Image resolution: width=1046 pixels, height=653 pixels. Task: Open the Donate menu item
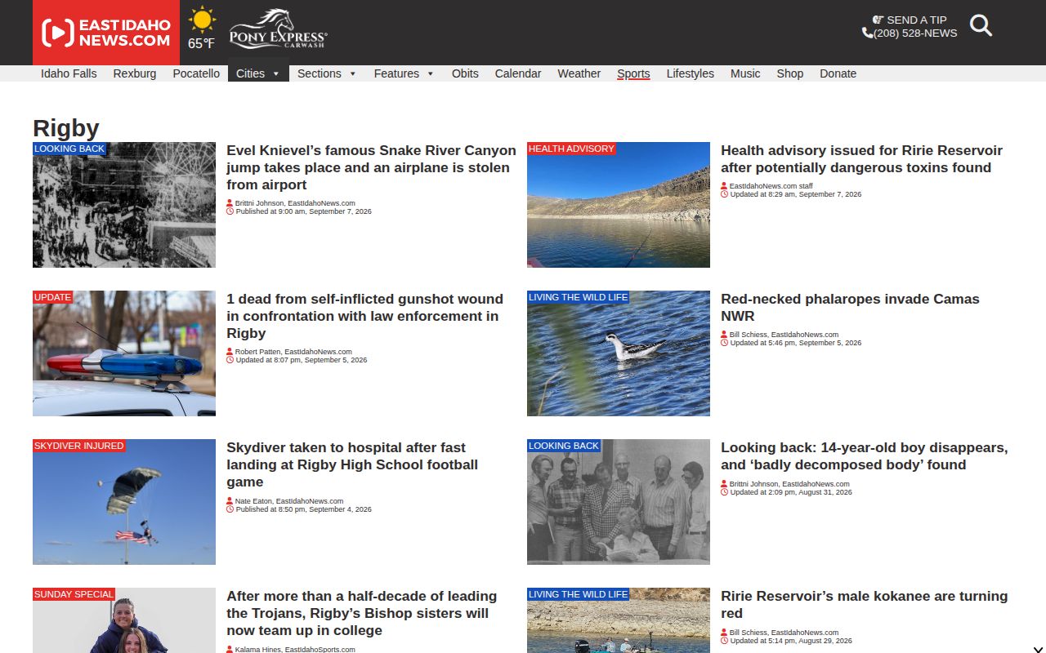(x=838, y=73)
